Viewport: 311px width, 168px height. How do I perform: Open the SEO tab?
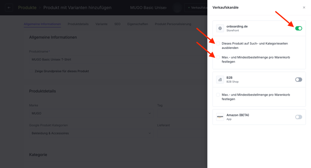117,24
